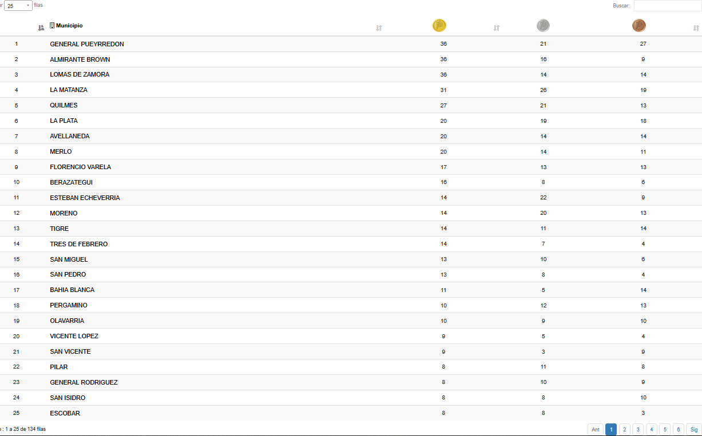Click sort arrows between Municipio and gold medal
The width and height of the screenshot is (702, 436).
click(379, 28)
